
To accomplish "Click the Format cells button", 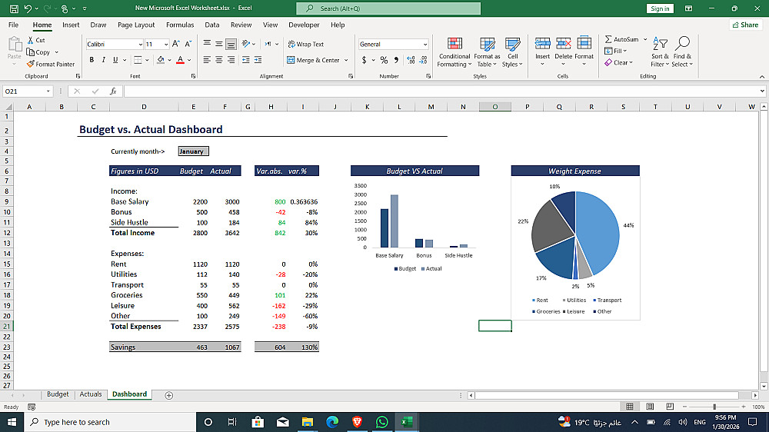I will [584, 52].
